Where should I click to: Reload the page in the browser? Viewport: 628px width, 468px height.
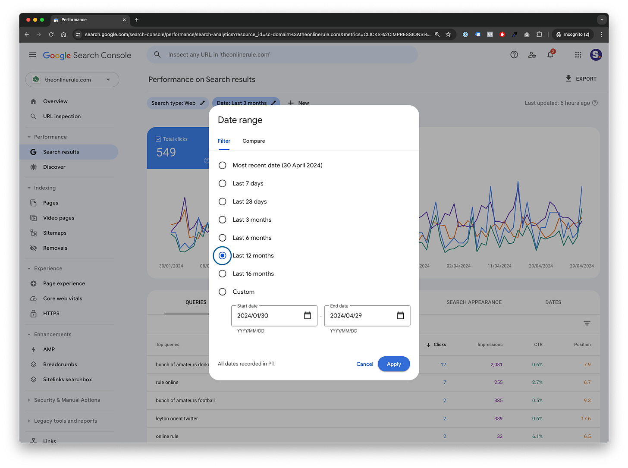tap(51, 35)
